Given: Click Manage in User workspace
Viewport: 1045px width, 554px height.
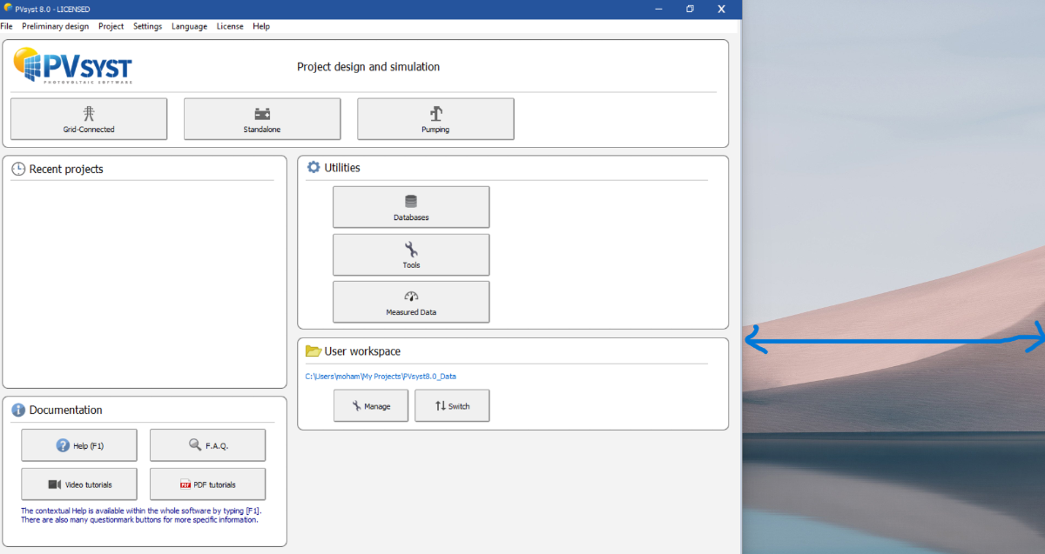Looking at the screenshot, I should pos(371,406).
